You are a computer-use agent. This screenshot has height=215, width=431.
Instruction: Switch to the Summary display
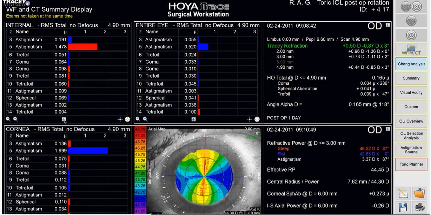tap(411, 78)
